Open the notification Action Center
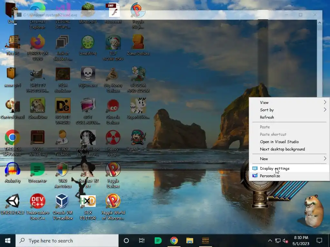This screenshot has width=330, height=247. pyautogui.click(x=319, y=241)
